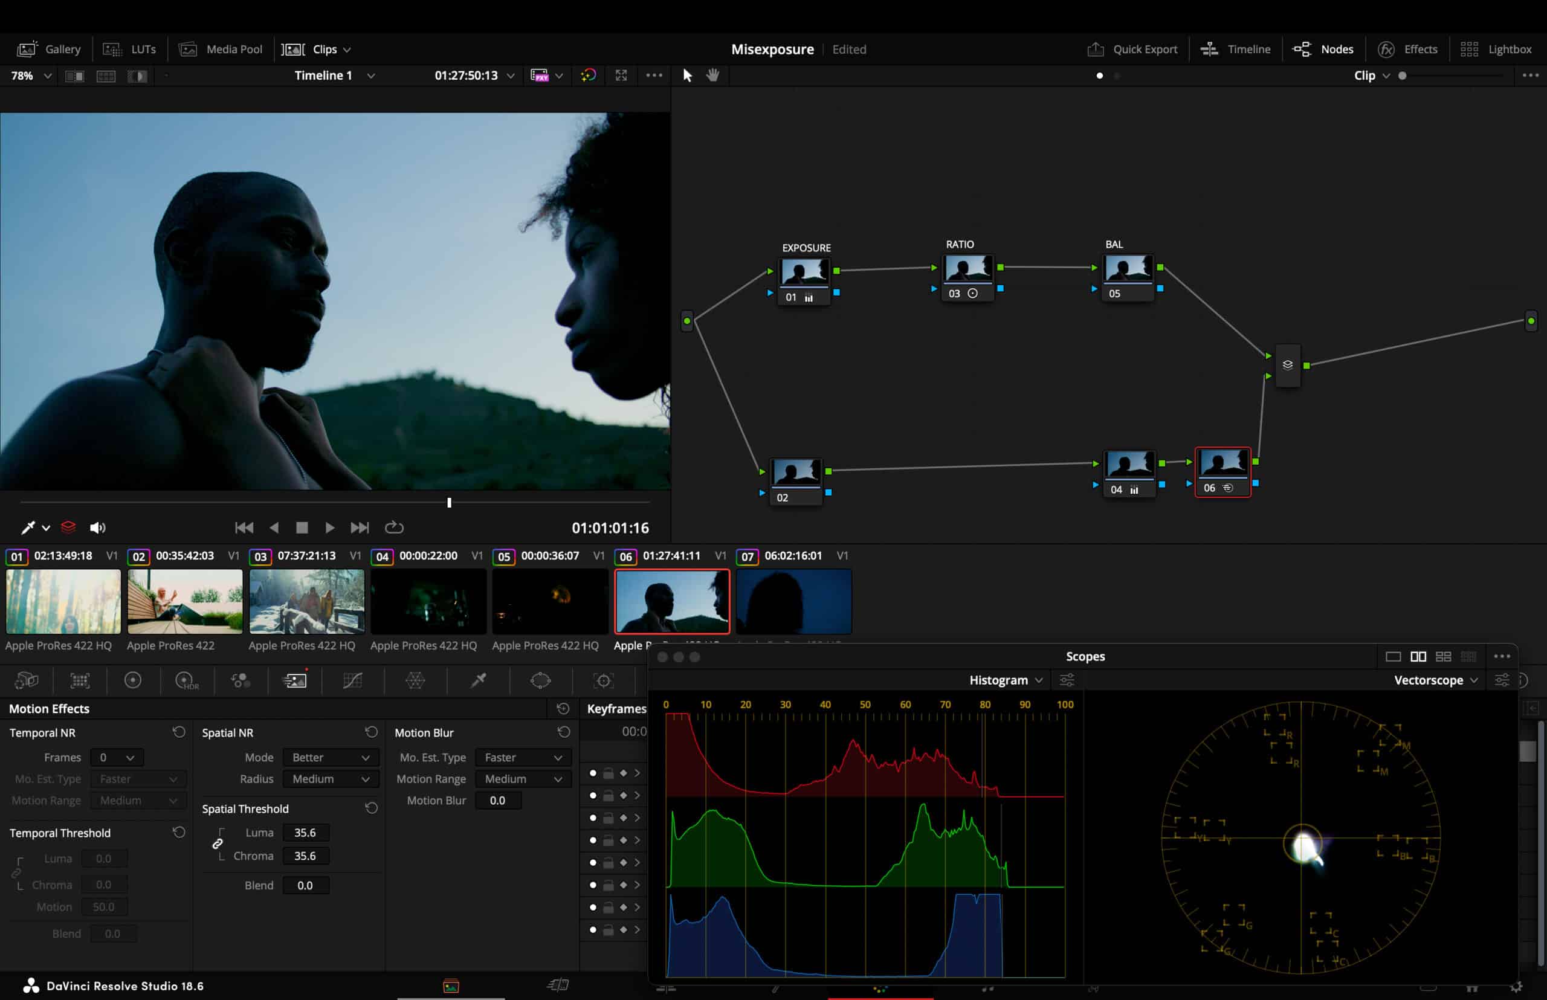Open the Gallery panel

[x=49, y=50]
